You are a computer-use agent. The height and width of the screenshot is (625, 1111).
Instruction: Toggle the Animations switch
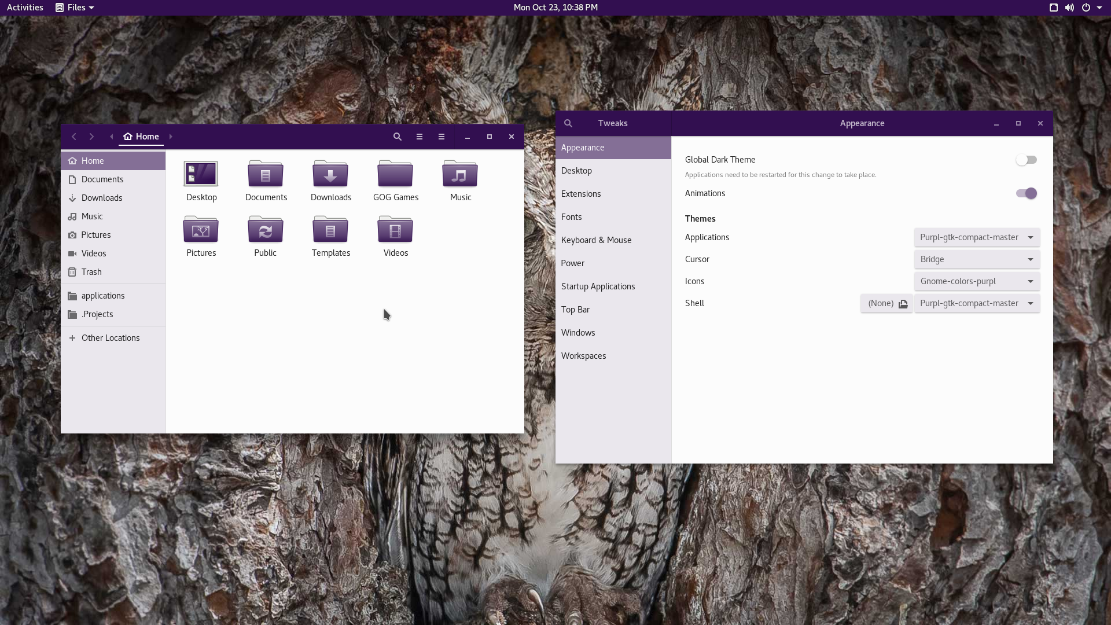click(x=1027, y=193)
